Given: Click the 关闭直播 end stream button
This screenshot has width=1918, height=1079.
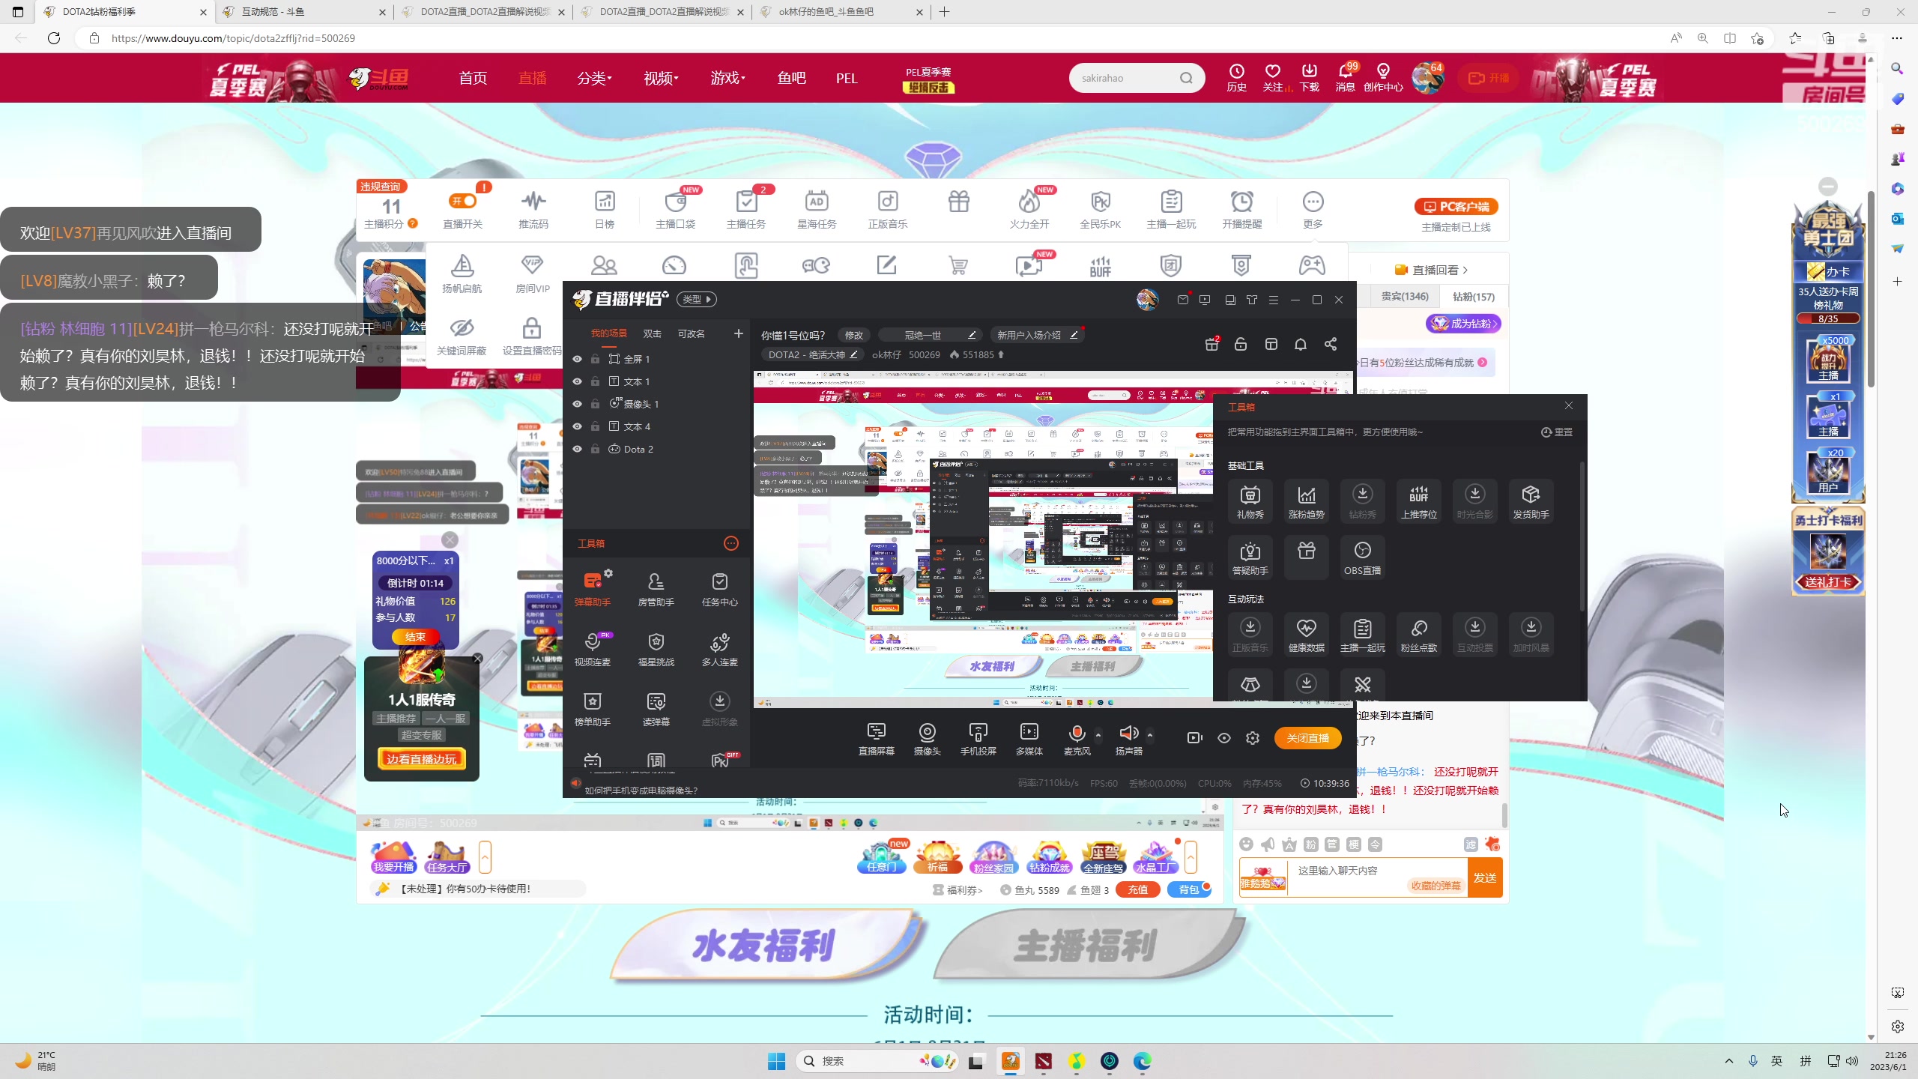Looking at the screenshot, I should (1307, 738).
